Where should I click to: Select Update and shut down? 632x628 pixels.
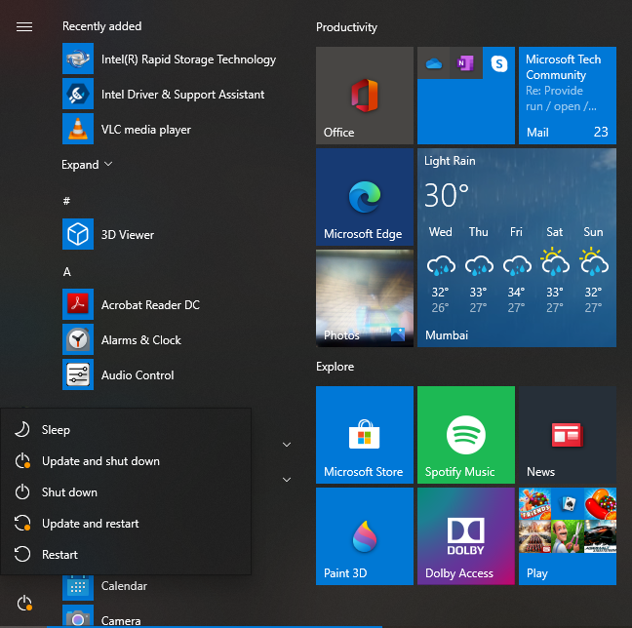click(x=126, y=460)
